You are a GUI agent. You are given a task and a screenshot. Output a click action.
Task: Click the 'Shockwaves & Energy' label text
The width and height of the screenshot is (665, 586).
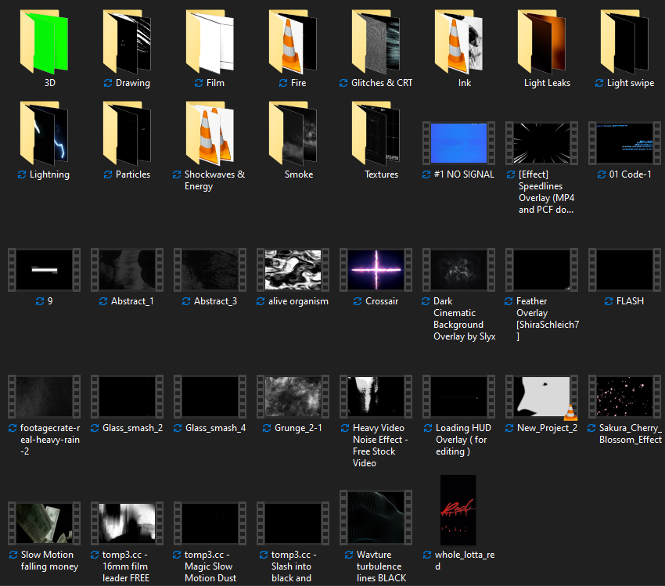pyautogui.click(x=214, y=180)
